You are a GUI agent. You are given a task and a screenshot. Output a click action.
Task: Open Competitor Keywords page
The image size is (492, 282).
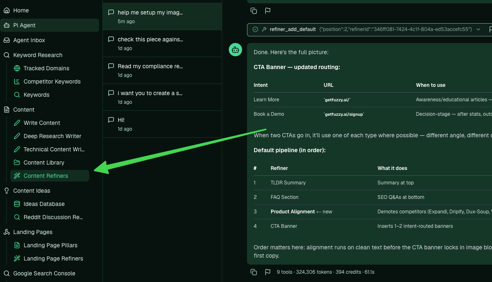(52, 81)
